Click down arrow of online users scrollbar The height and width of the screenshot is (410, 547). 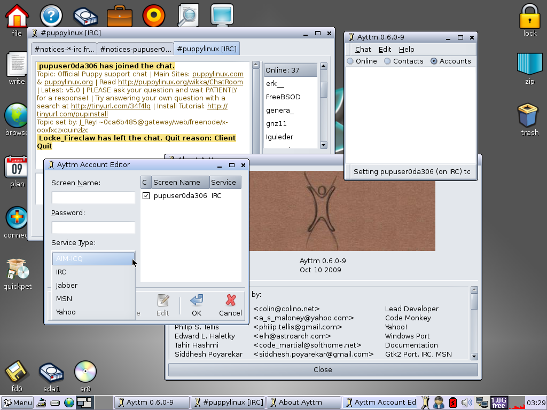[323, 145]
